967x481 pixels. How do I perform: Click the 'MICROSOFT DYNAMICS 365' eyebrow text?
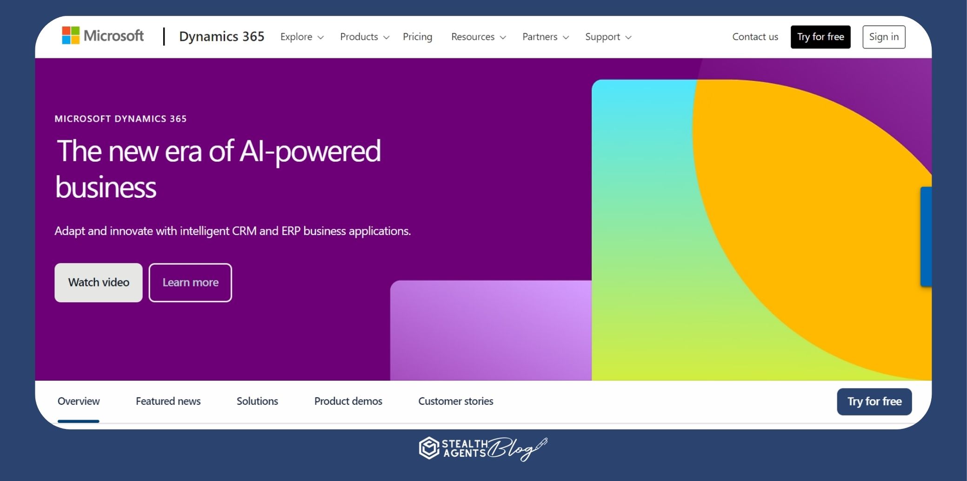tap(120, 119)
